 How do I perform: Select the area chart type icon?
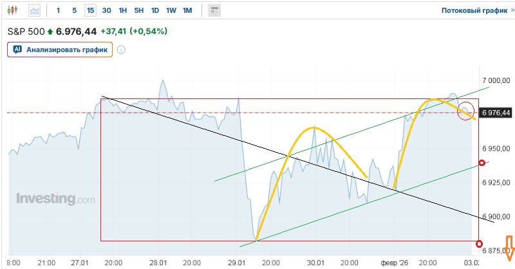coord(34,10)
